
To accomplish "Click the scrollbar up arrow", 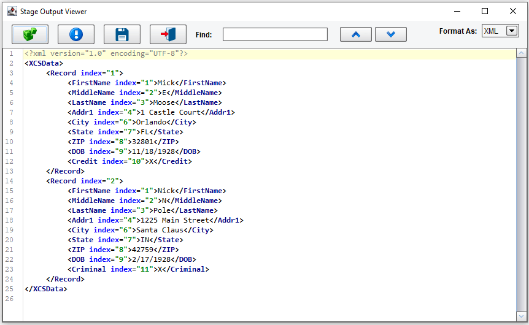I will click(521, 53).
